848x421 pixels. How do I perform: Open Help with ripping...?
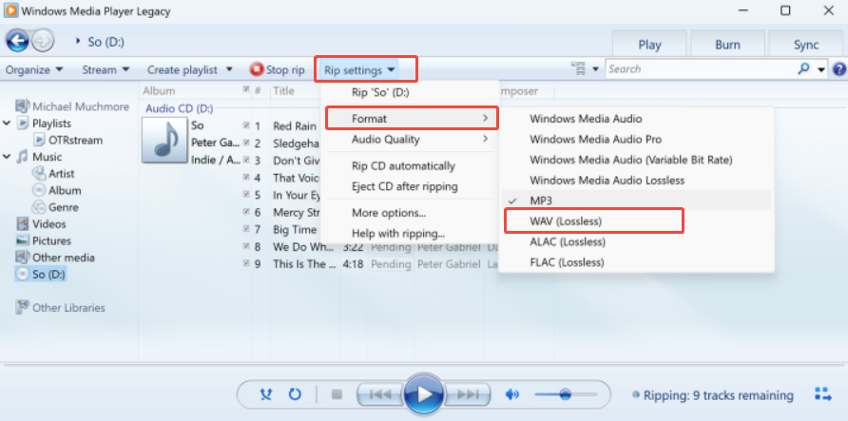click(x=411, y=234)
